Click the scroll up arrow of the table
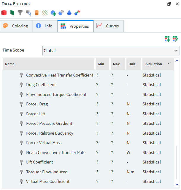The width and height of the screenshot is (181, 190). point(177,61)
